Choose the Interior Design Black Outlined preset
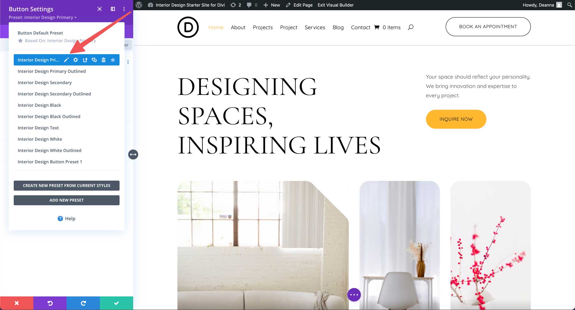 [49, 116]
